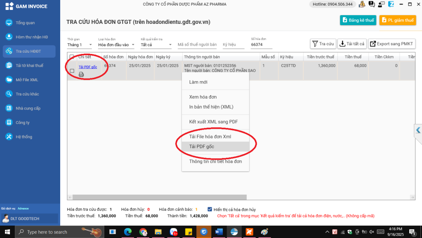Choose Thông tin chi tiết hóa đơn menu item
This screenshot has height=238, width=422.
click(x=215, y=161)
